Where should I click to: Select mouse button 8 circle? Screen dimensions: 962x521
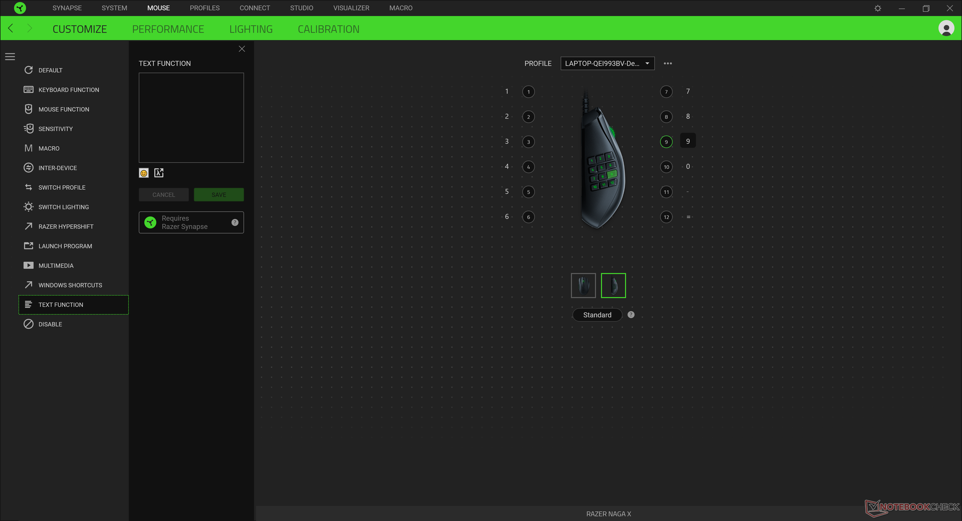[666, 117]
